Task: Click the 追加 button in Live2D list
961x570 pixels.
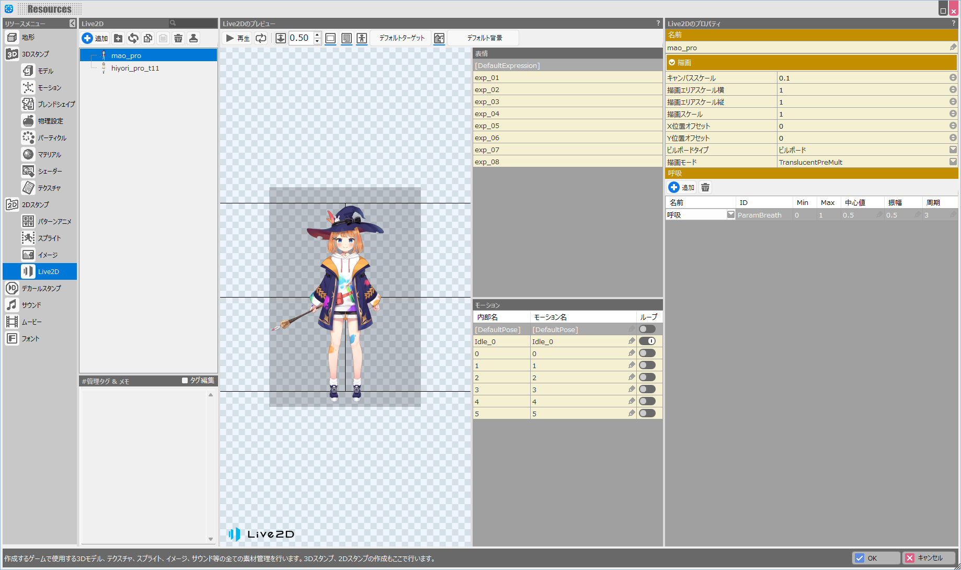Action: click(x=95, y=38)
